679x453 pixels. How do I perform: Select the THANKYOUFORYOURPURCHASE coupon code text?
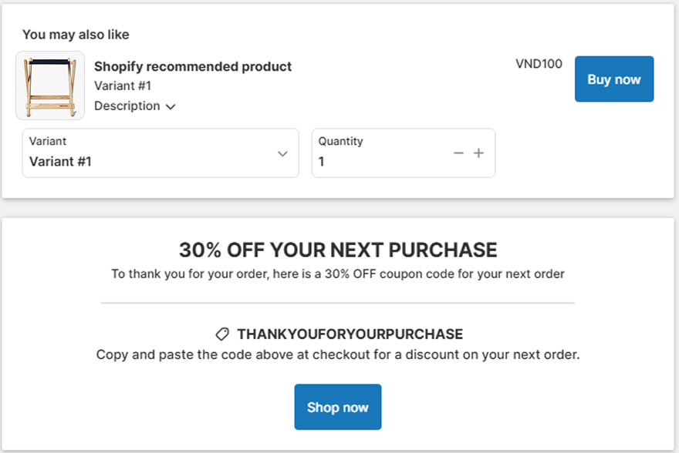coord(350,334)
